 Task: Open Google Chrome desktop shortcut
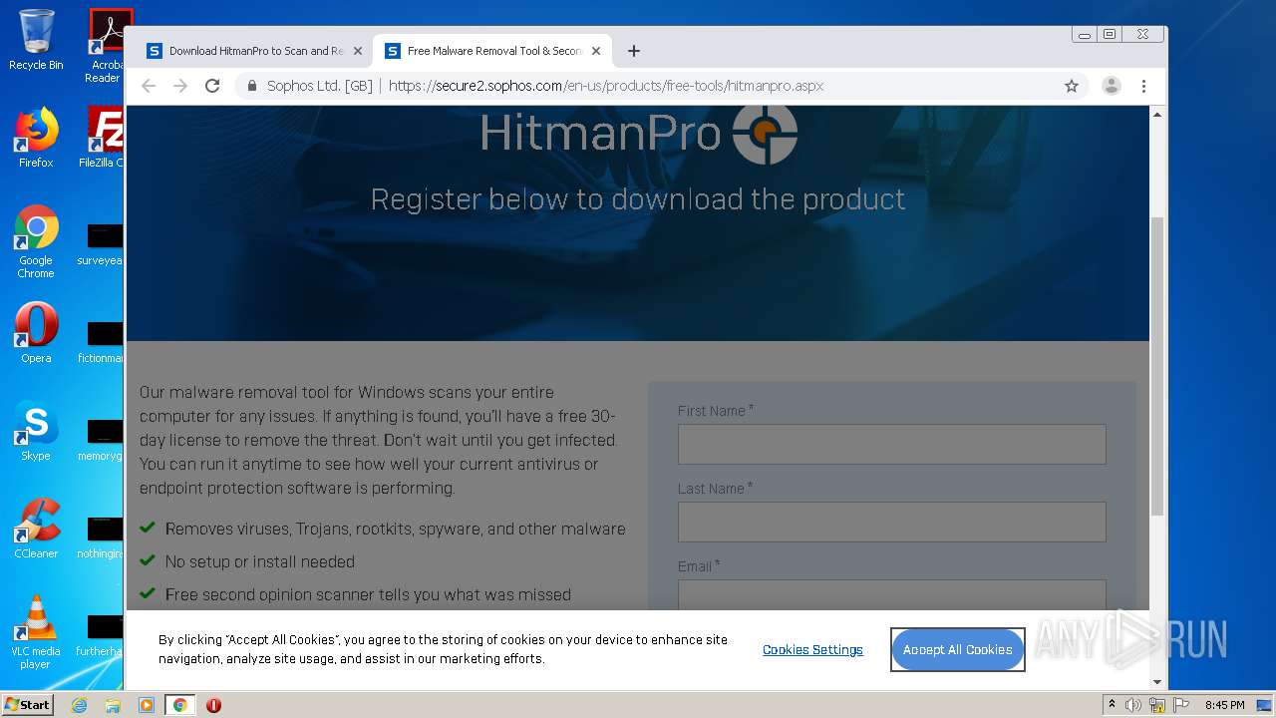click(36, 241)
